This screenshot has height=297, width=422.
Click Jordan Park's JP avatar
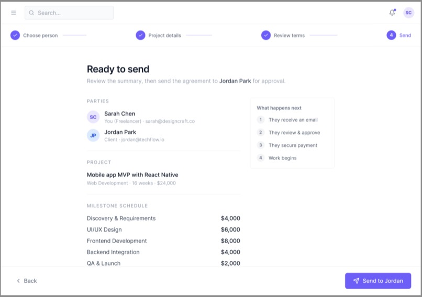point(93,135)
